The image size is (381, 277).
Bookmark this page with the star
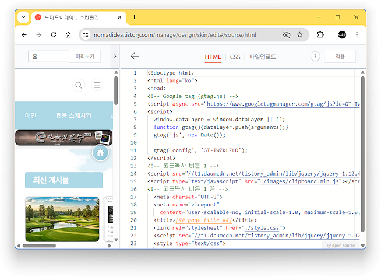pos(299,35)
